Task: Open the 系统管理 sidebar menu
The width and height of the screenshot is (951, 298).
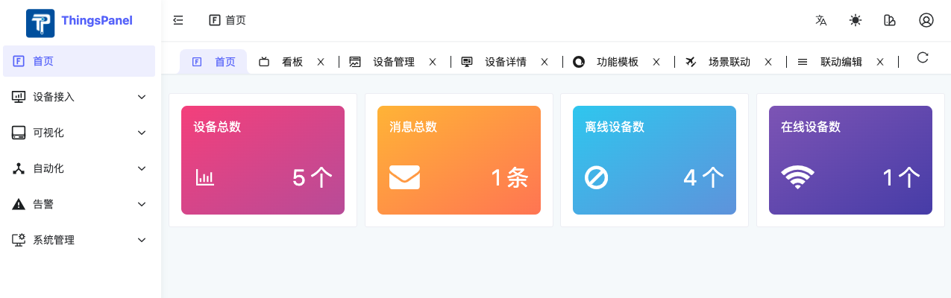Action: 79,240
